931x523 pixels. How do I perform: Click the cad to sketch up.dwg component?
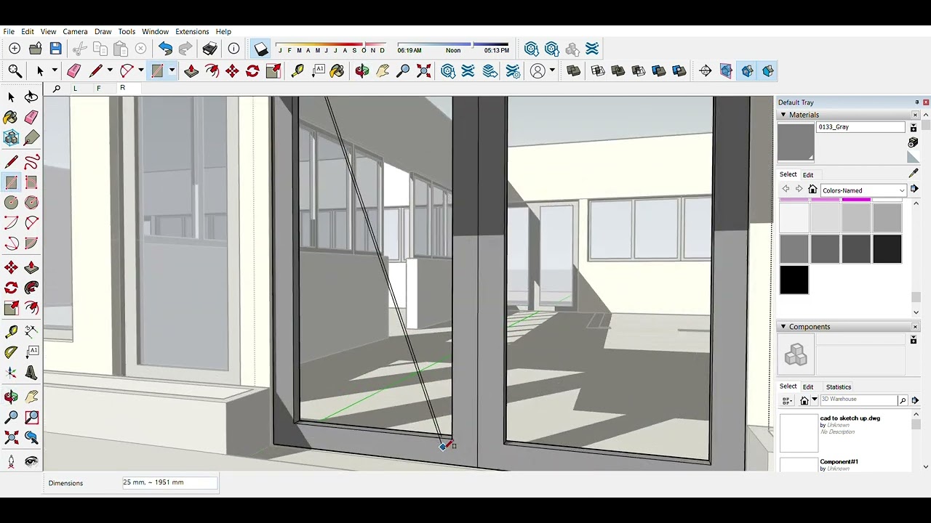844,431
